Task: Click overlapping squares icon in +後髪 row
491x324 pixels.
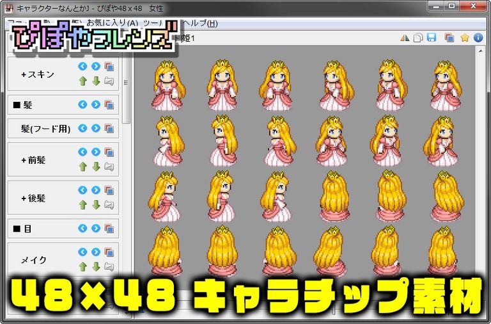Action: pyautogui.click(x=109, y=190)
